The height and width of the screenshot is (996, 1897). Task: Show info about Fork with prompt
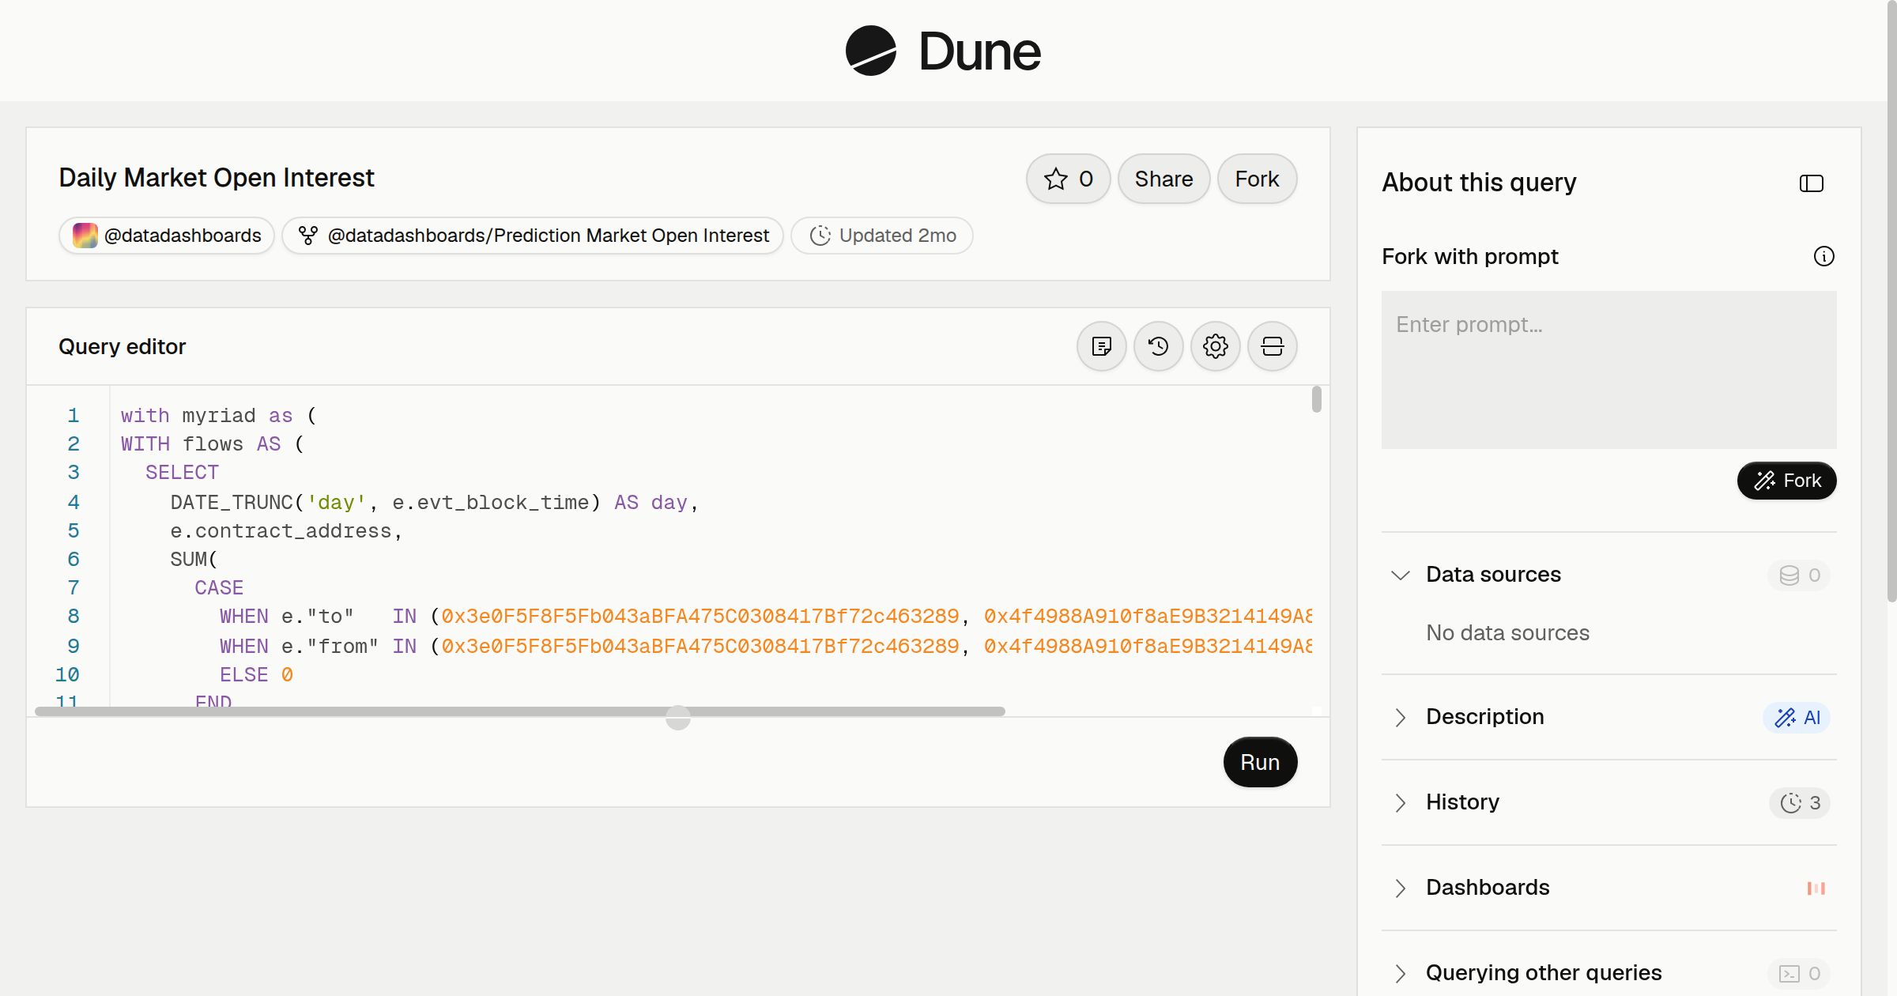1824,256
